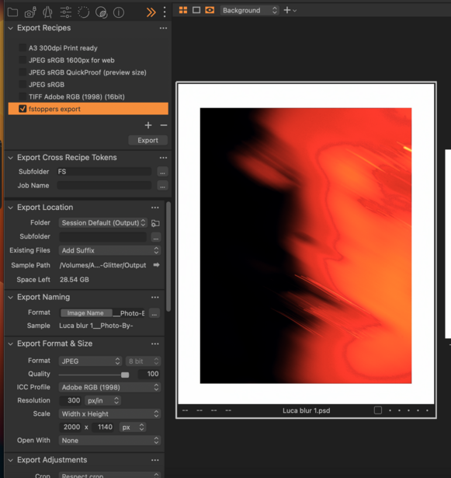Remove selected recipe with minus button
Screen dimensions: 451x478
click(164, 125)
